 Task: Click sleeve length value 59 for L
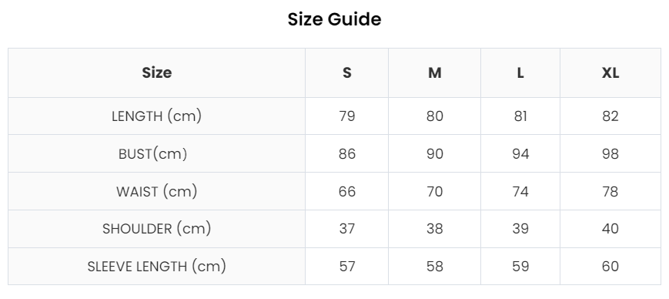point(520,267)
